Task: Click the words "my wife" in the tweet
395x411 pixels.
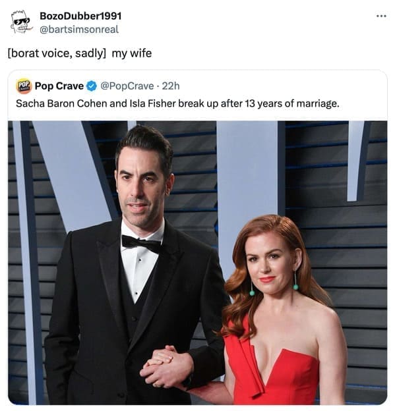Action: tap(132, 53)
